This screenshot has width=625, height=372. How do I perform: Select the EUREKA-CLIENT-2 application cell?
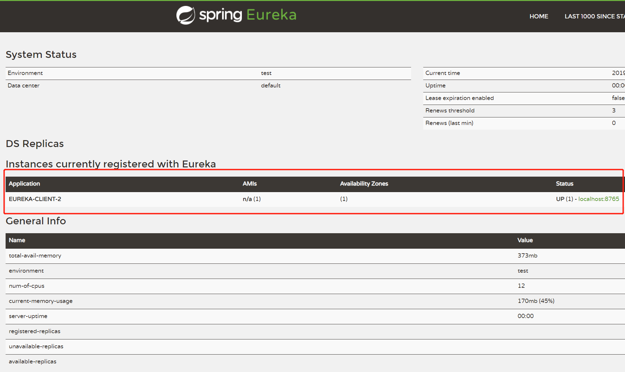click(x=35, y=199)
